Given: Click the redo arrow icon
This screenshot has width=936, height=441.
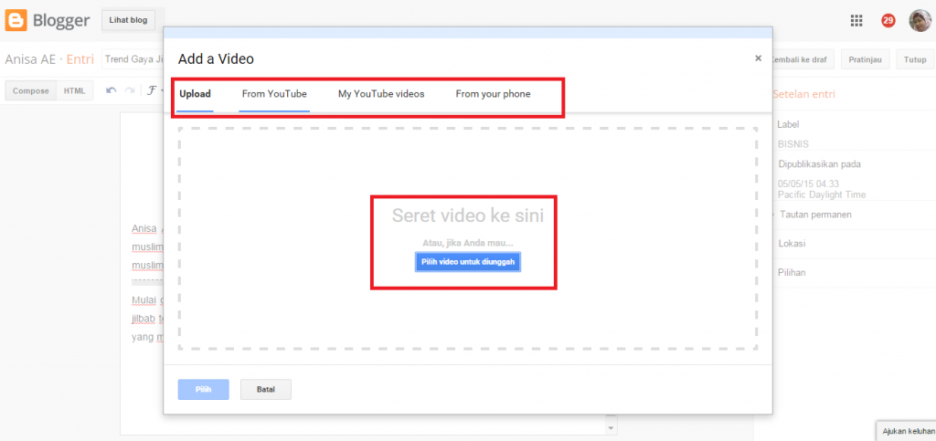Looking at the screenshot, I should pyautogui.click(x=129, y=90).
